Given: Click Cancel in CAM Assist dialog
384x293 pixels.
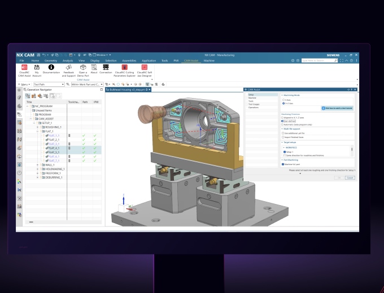Looking at the screenshot, I should [x=350, y=177].
